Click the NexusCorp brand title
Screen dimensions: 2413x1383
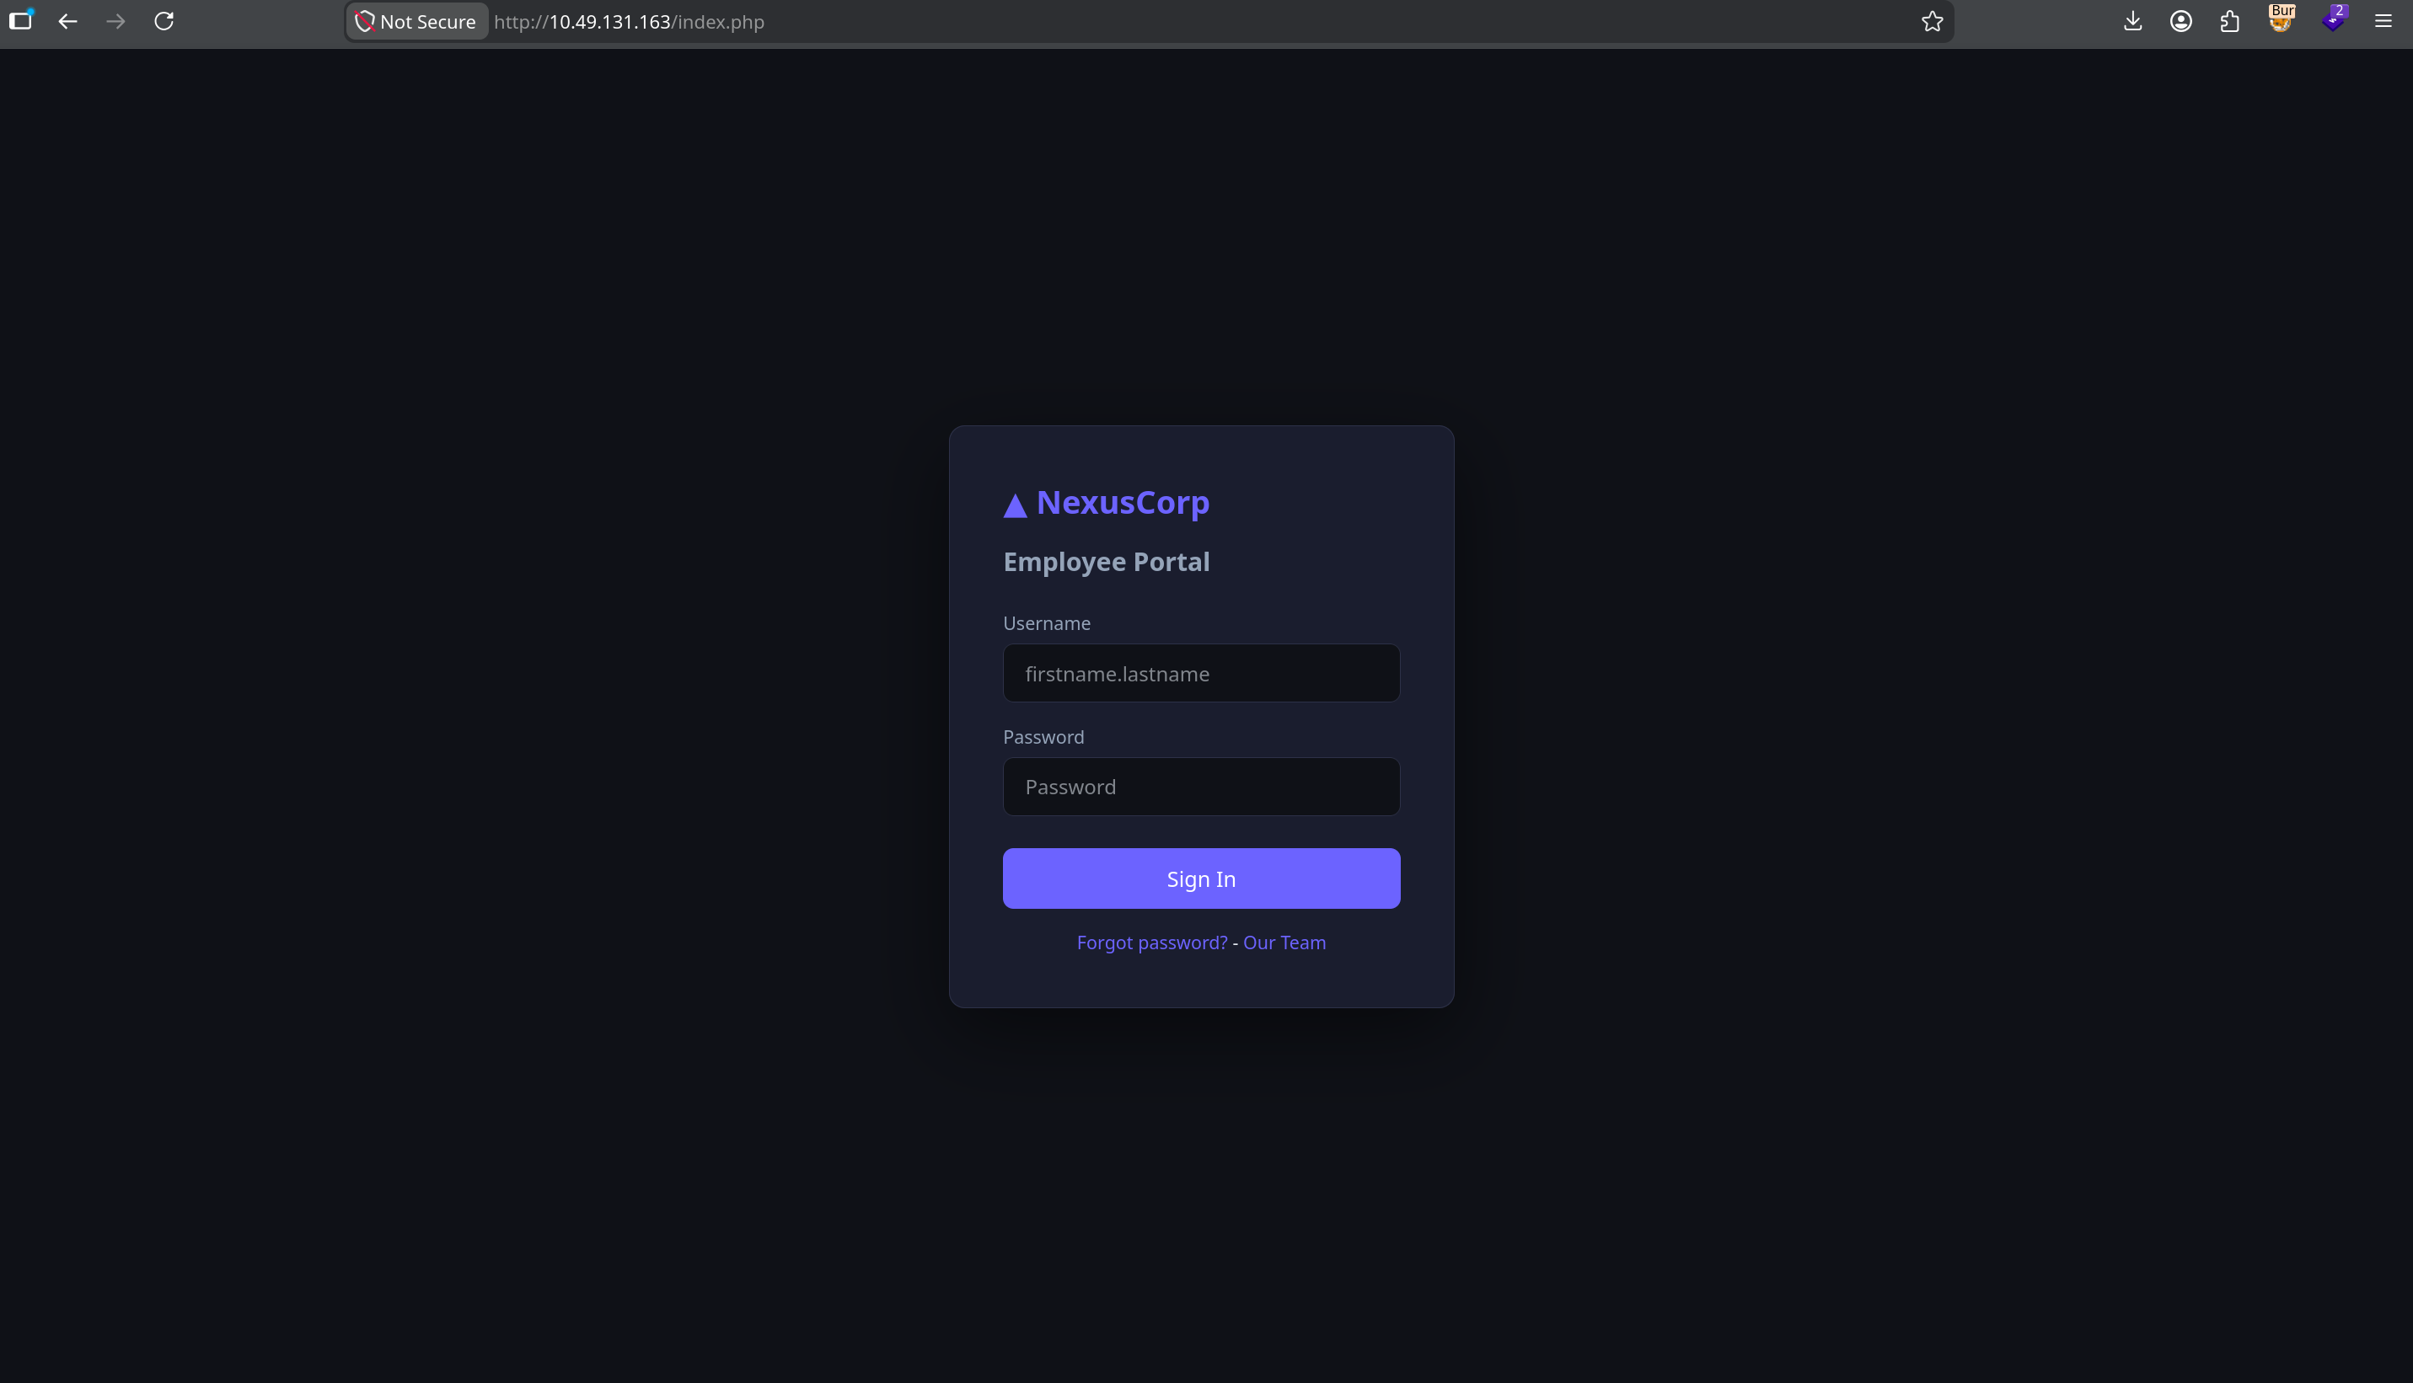[1123, 503]
